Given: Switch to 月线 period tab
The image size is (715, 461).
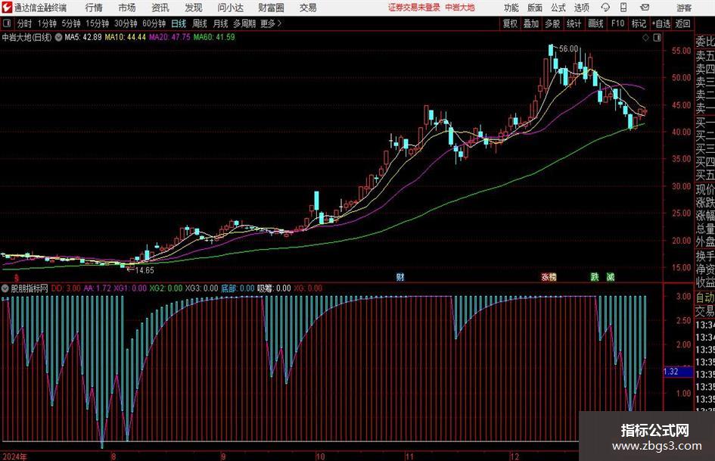Looking at the screenshot, I should (221, 23).
